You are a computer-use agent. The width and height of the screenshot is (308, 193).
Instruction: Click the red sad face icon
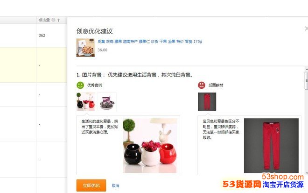coord(202,85)
